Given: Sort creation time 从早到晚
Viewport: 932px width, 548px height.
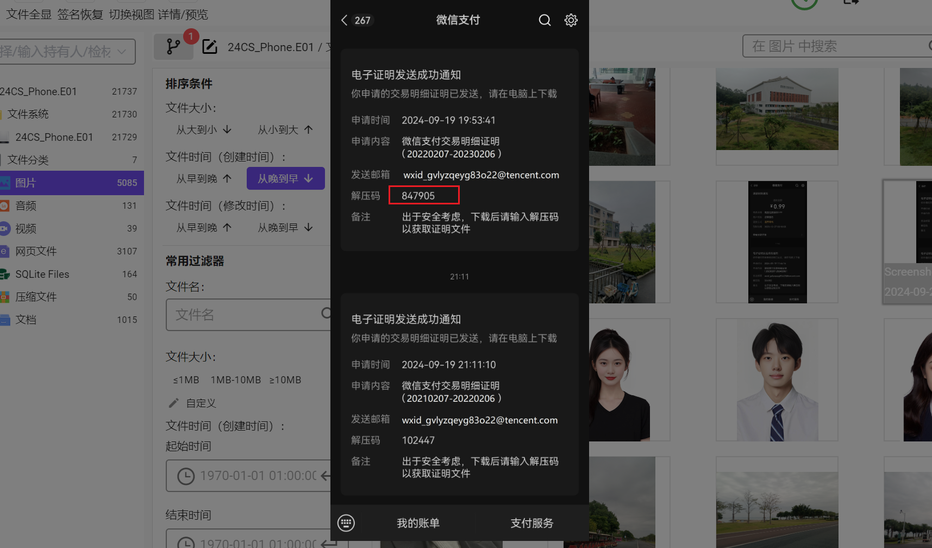Looking at the screenshot, I should tap(204, 179).
